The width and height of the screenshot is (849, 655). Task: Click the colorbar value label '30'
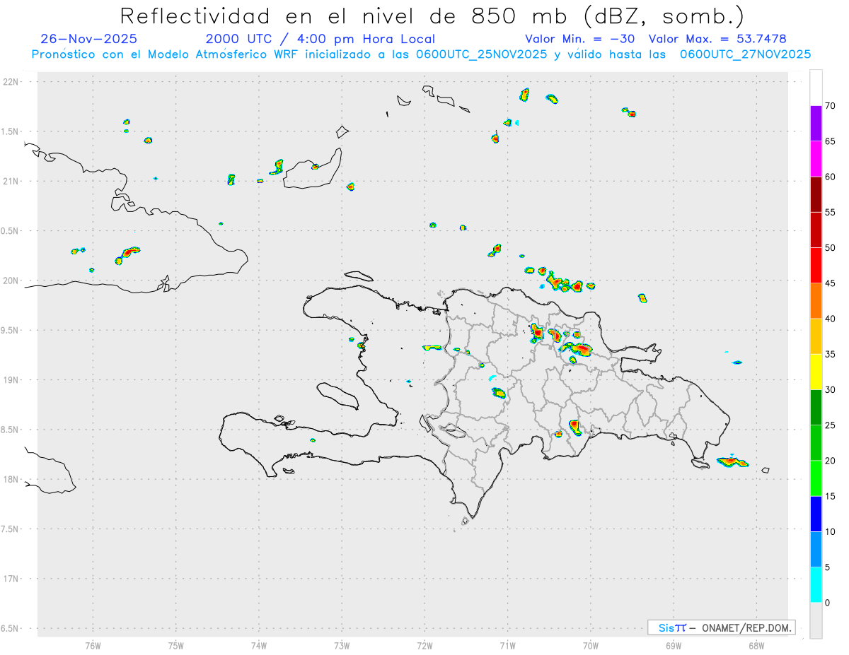(830, 390)
